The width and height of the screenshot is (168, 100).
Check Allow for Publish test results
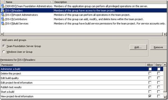tap(150, 87)
